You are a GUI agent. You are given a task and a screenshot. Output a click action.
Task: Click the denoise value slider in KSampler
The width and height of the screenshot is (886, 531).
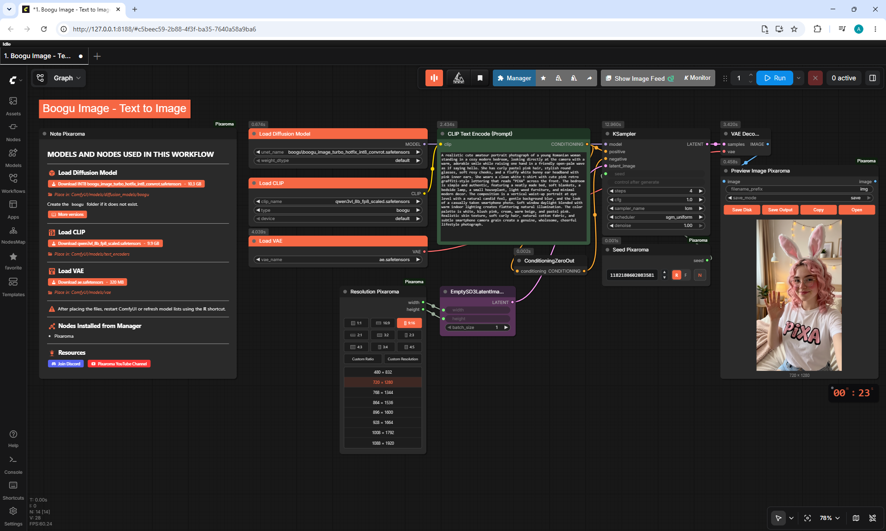point(656,225)
